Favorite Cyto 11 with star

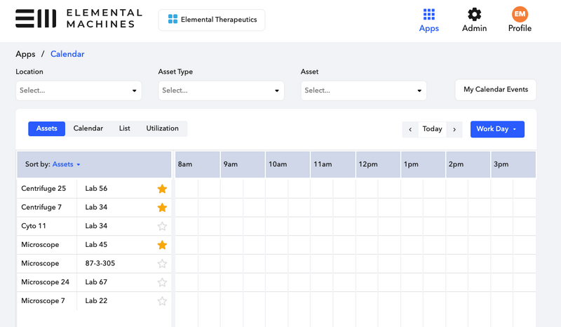click(x=162, y=226)
